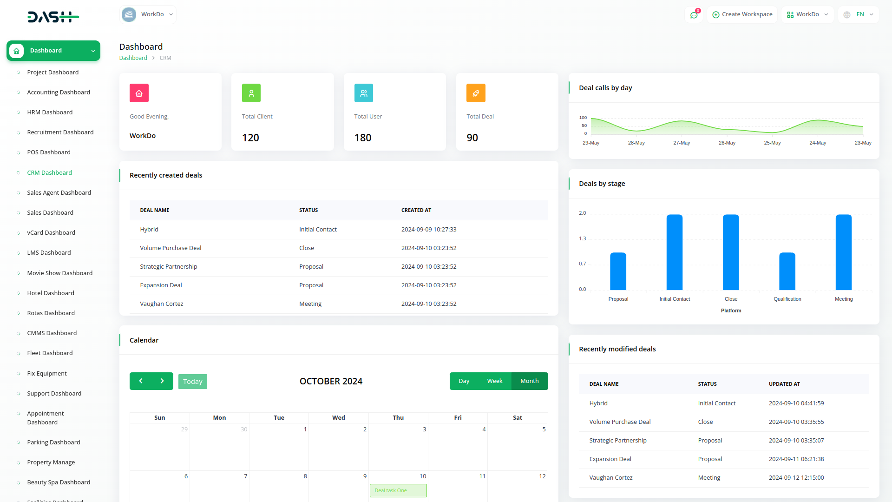The height and width of the screenshot is (502, 892).
Task: Click the orange Total Deal icon
Action: pos(476,93)
